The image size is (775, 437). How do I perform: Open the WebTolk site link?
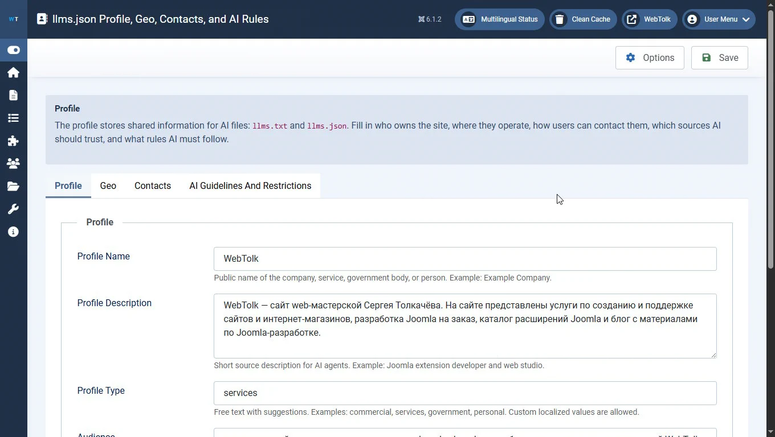650,19
